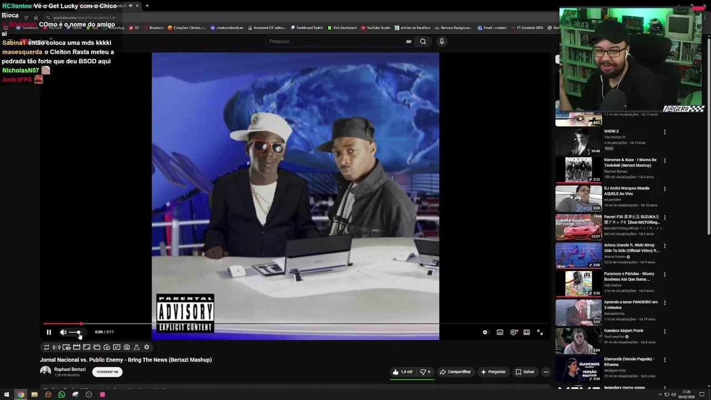711x400 pixels.
Task: Open the options menu for Funniest Airport Prank
Action: coord(665,331)
